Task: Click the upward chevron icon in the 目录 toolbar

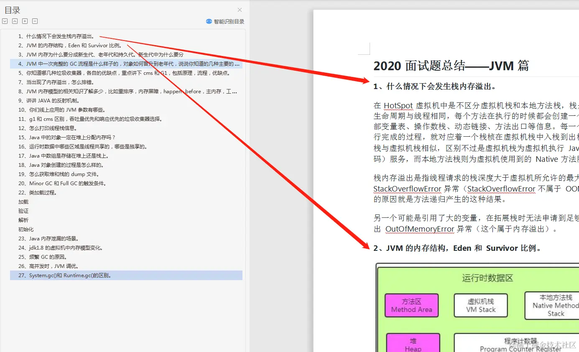Action: point(15,20)
